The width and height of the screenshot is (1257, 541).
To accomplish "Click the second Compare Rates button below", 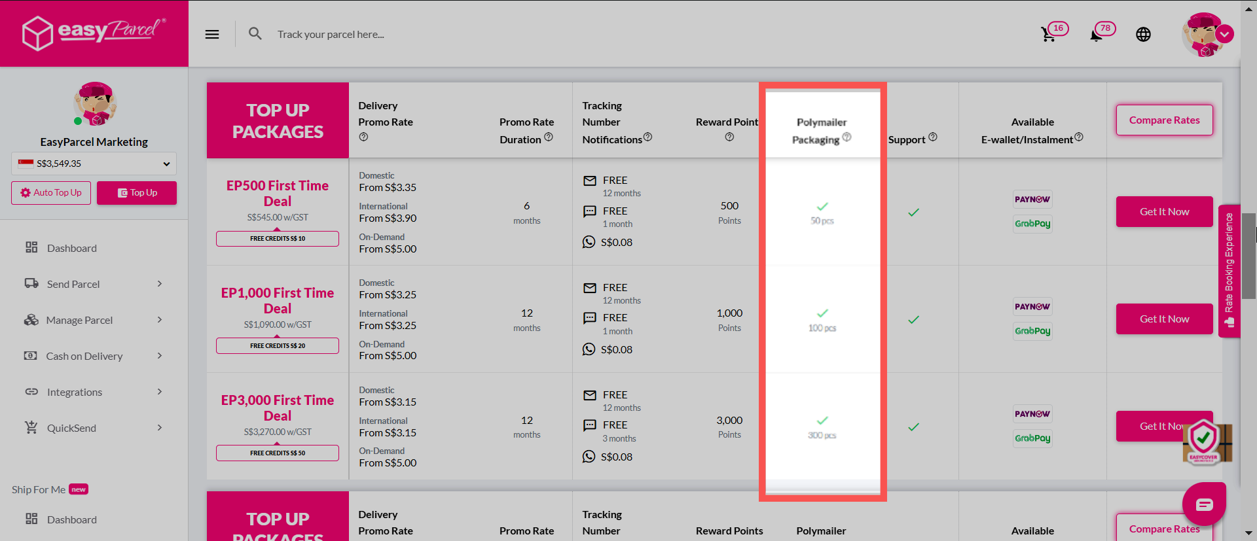I will pyautogui.click(x=1164, y=529).
